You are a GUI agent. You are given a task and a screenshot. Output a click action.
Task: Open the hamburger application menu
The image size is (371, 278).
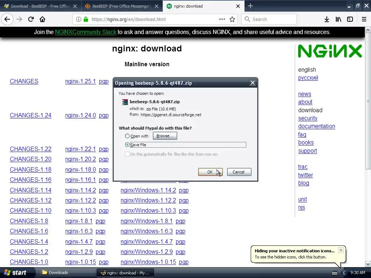(364, 19)
